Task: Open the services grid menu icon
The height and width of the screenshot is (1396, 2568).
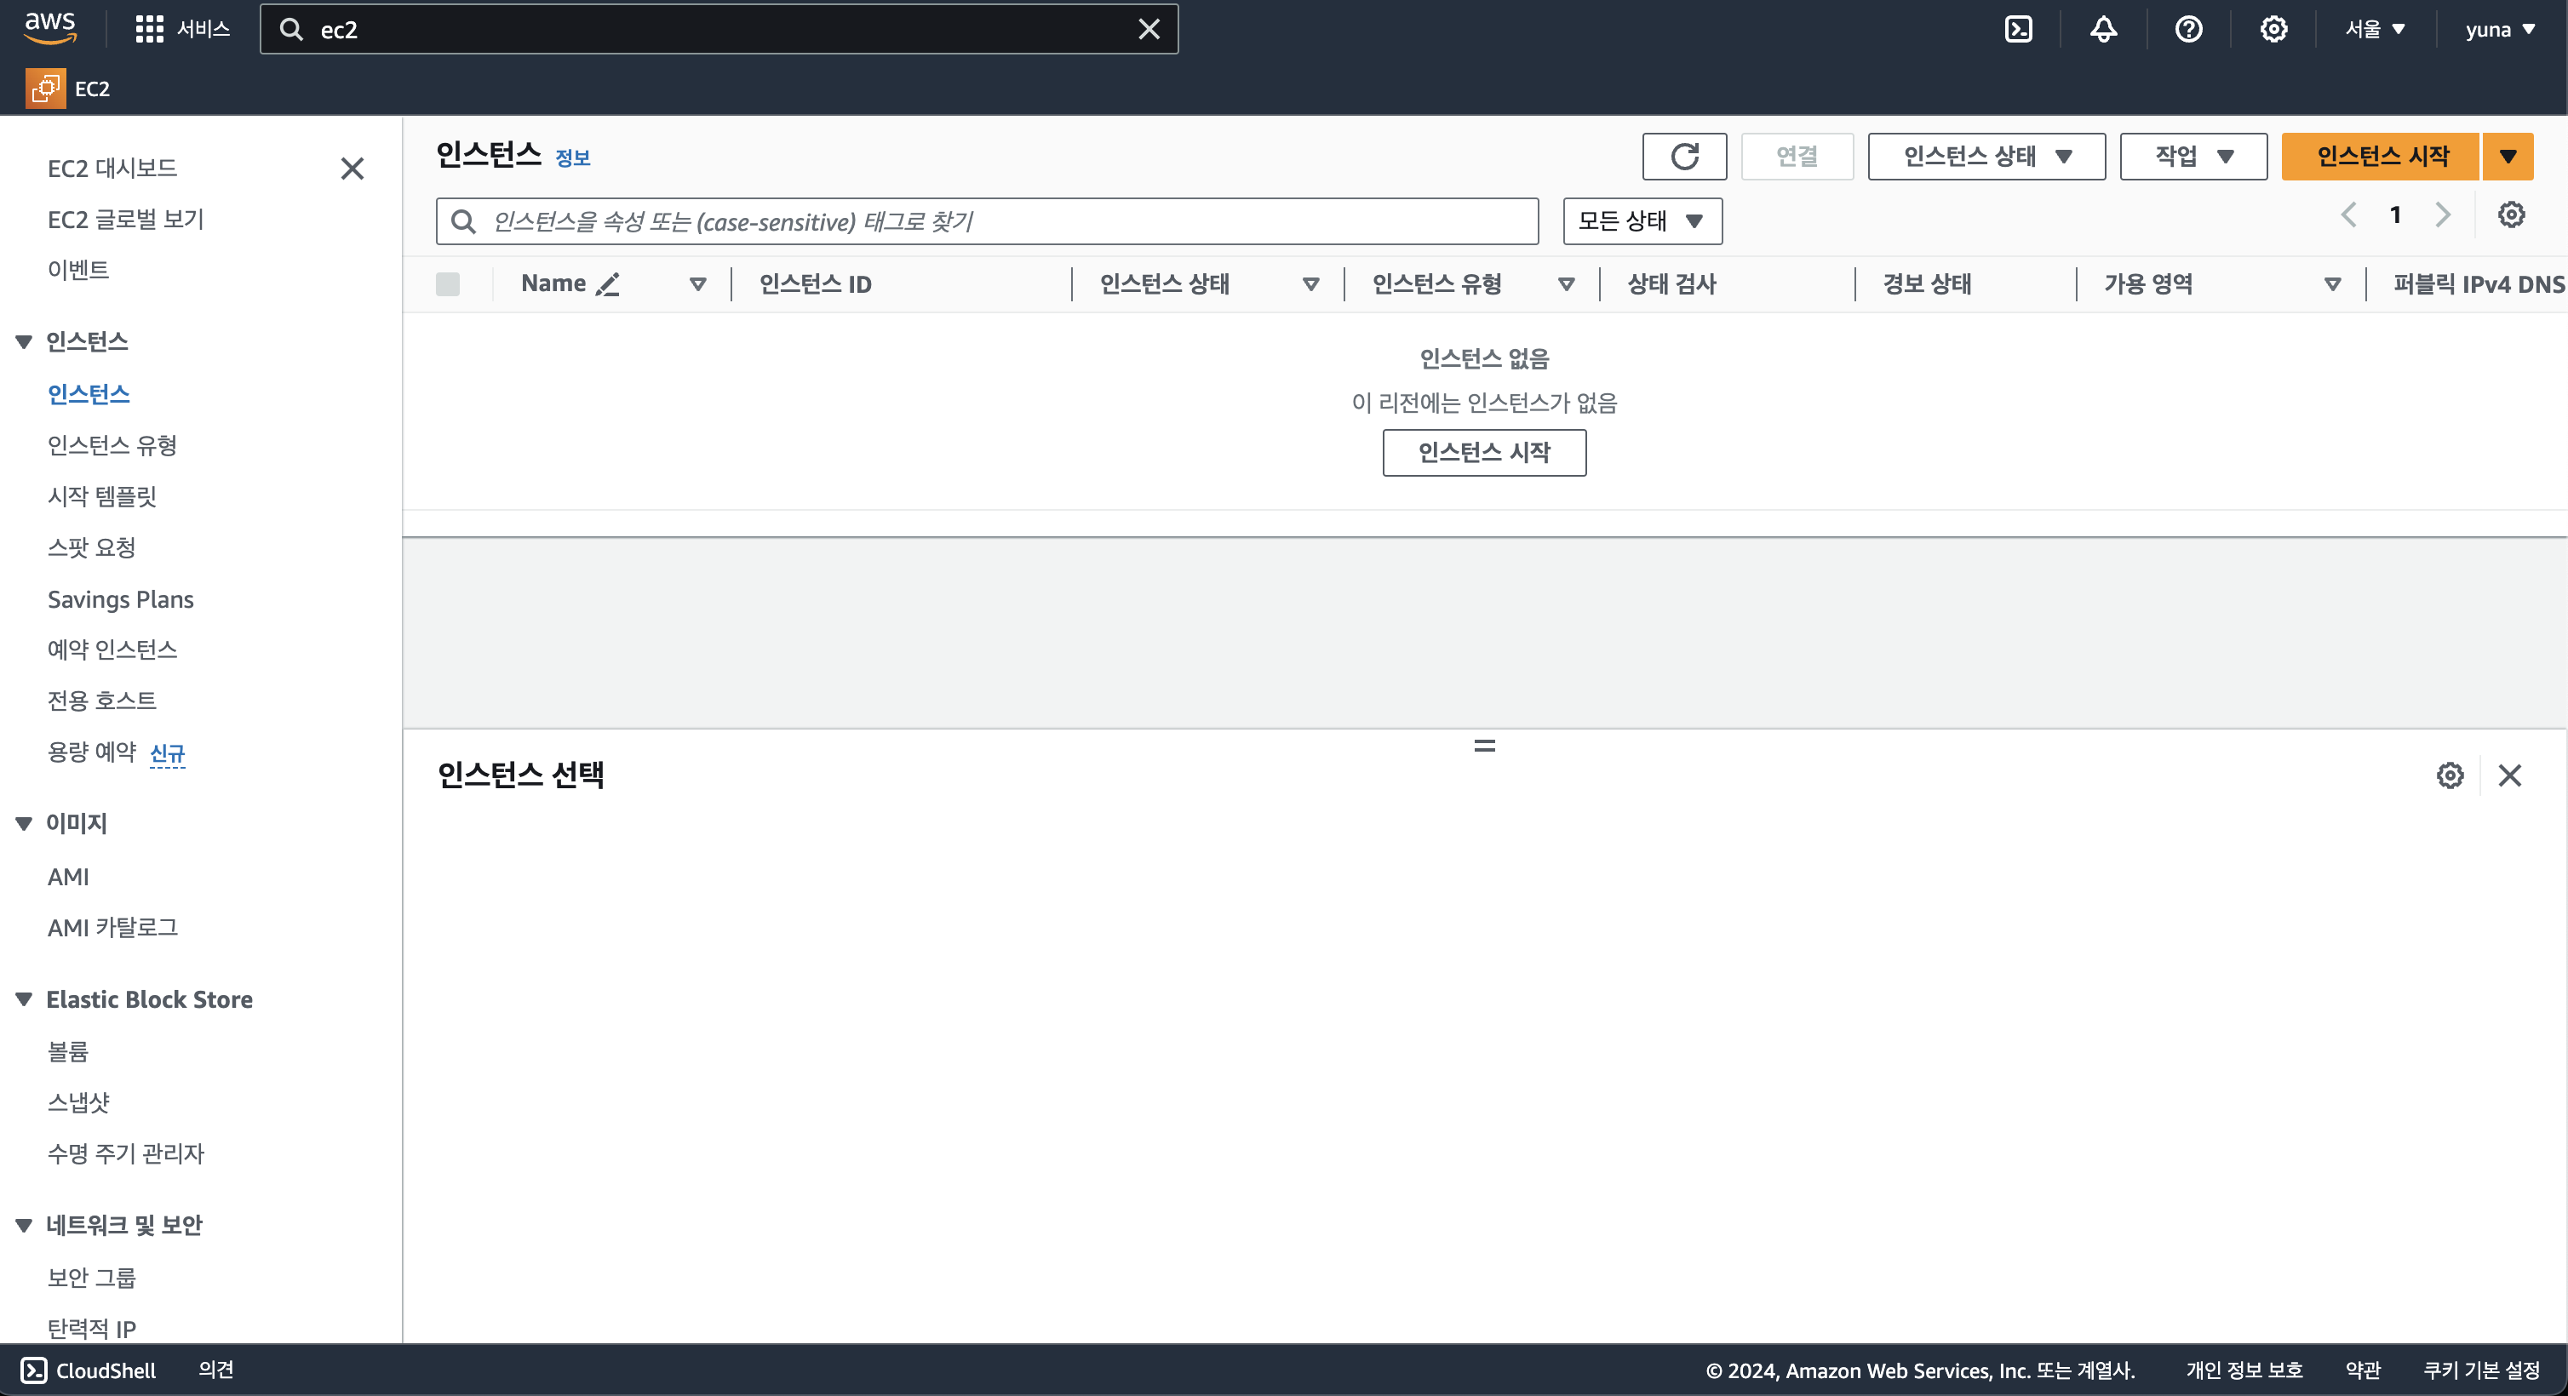Action: tap(148, 29)
